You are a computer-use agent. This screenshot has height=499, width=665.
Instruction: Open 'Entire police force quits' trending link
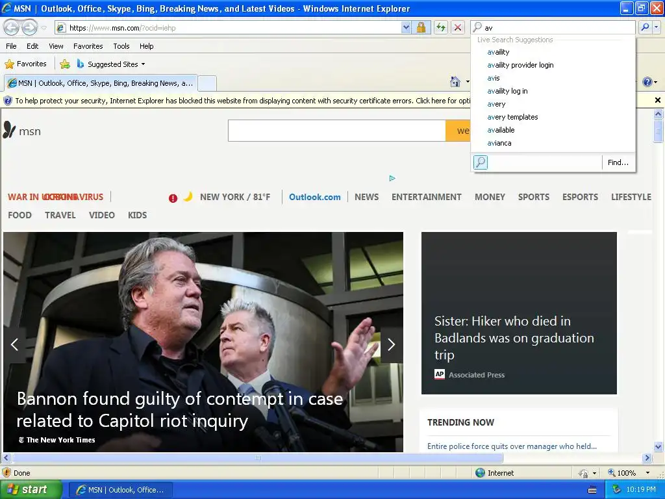coord(512,446)
